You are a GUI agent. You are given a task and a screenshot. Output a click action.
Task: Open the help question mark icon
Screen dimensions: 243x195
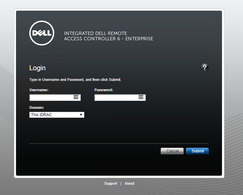pos(205,68)
